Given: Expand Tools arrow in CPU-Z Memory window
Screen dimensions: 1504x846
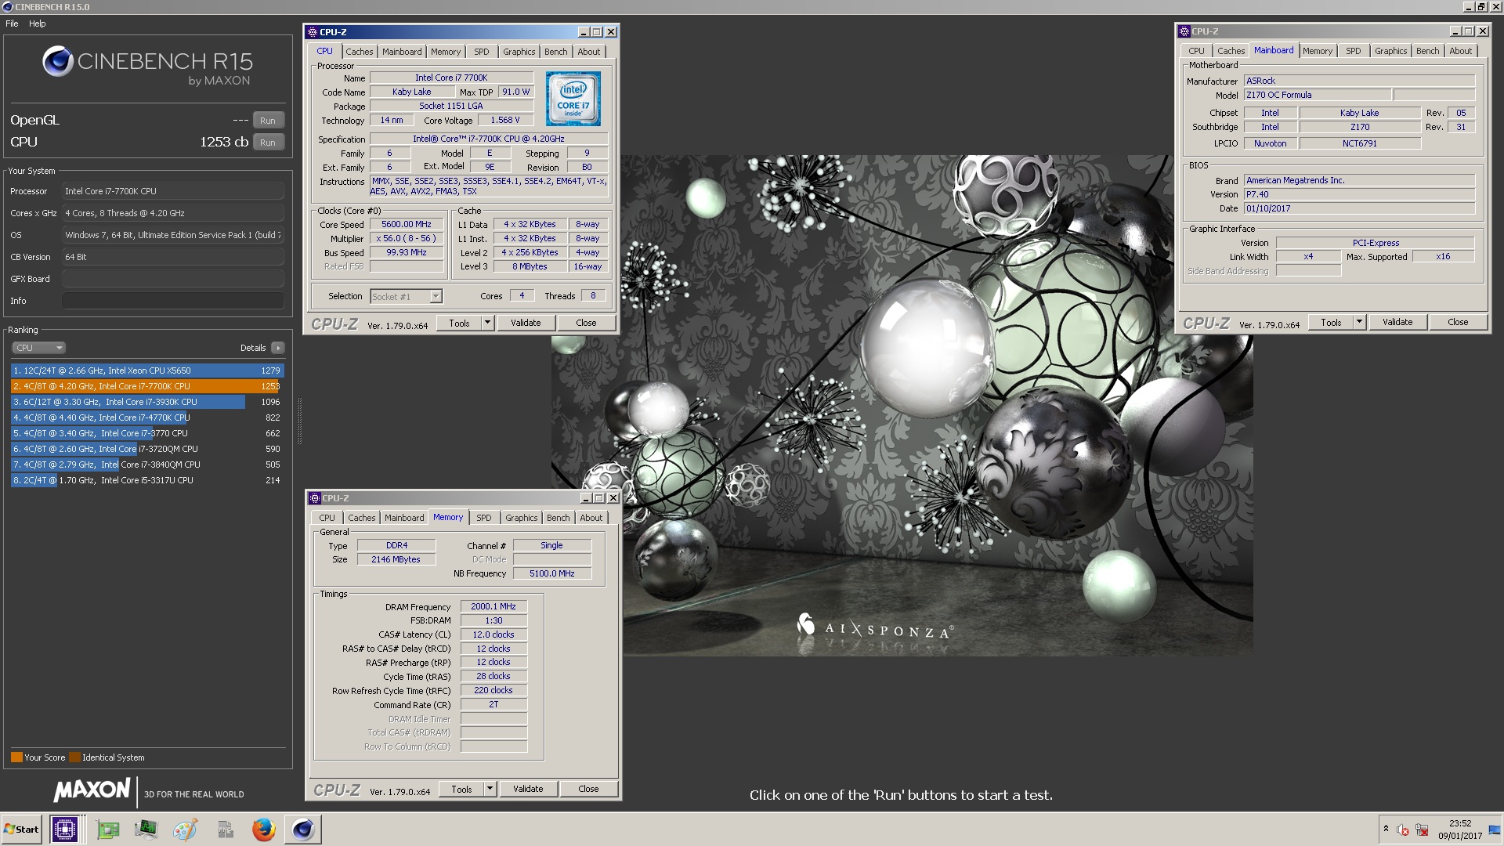Looking at the screenshot, I should 490,789.
